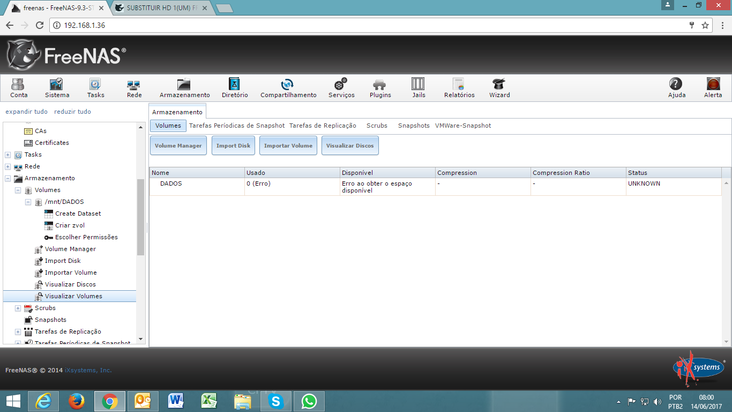Screen dimensions: 732x412
Task: Open the Alerta alert icon
Action: (713, 88)
